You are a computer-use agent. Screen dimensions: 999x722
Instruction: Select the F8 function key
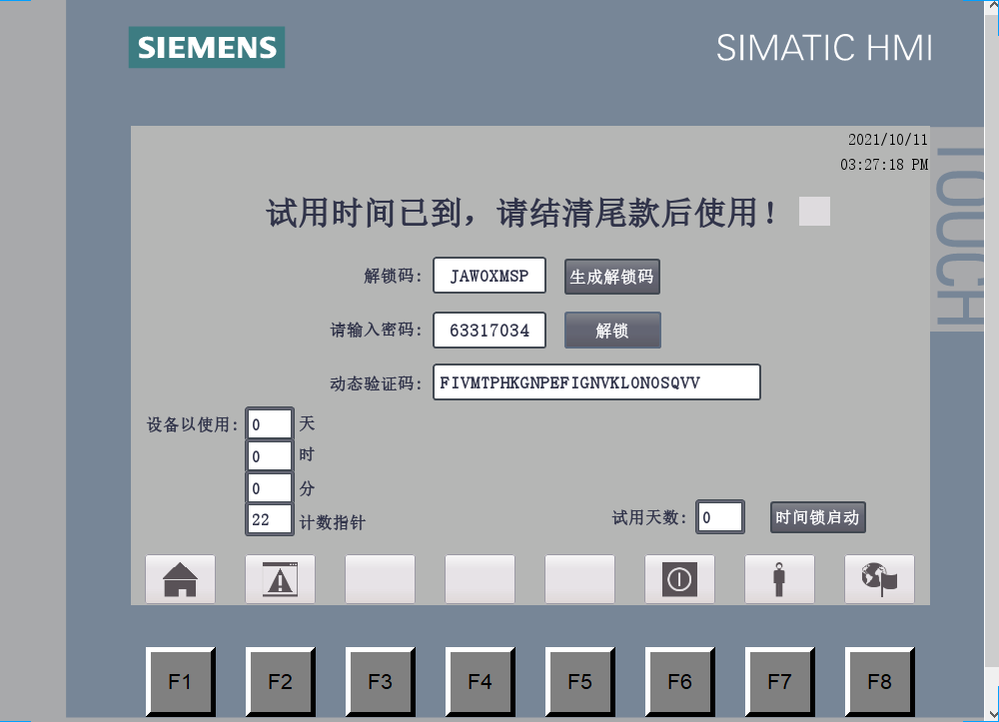(x=880, y=682)
